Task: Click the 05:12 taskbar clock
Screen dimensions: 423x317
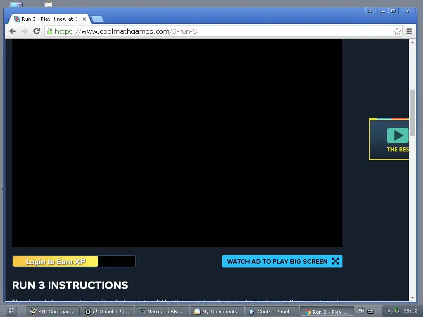Action: point(410,311)
